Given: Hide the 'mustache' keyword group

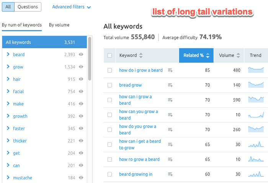Looking at the screenshot, I should (81, 178).
